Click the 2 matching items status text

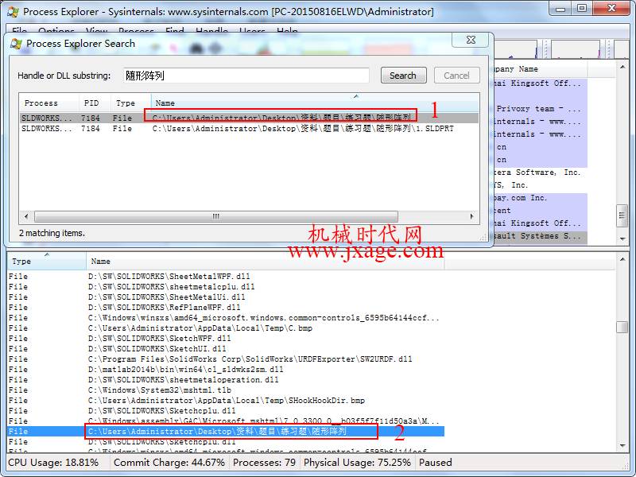point(52,233)
